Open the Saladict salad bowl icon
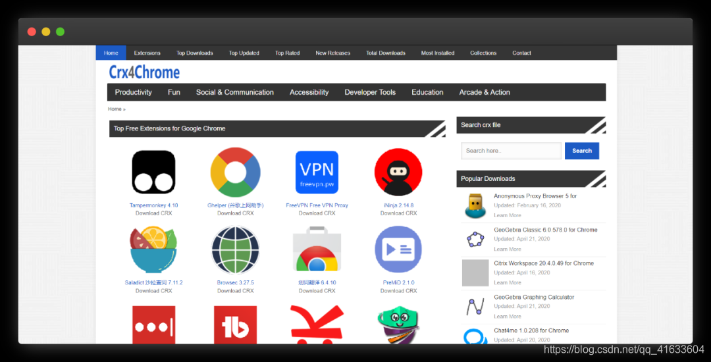Image resolution: width=711 pixels, height=362 pixels. tap(153, 251)
